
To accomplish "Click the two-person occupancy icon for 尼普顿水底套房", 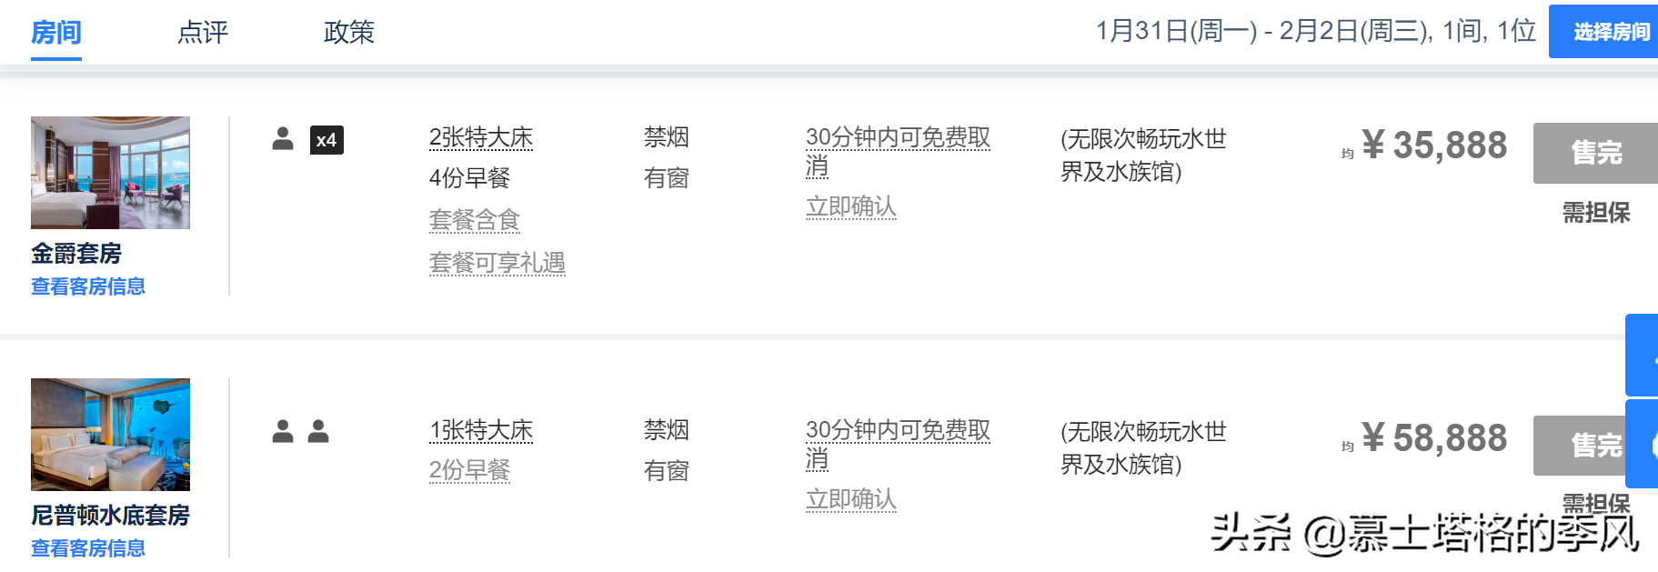I will click(x=301, y=431).
